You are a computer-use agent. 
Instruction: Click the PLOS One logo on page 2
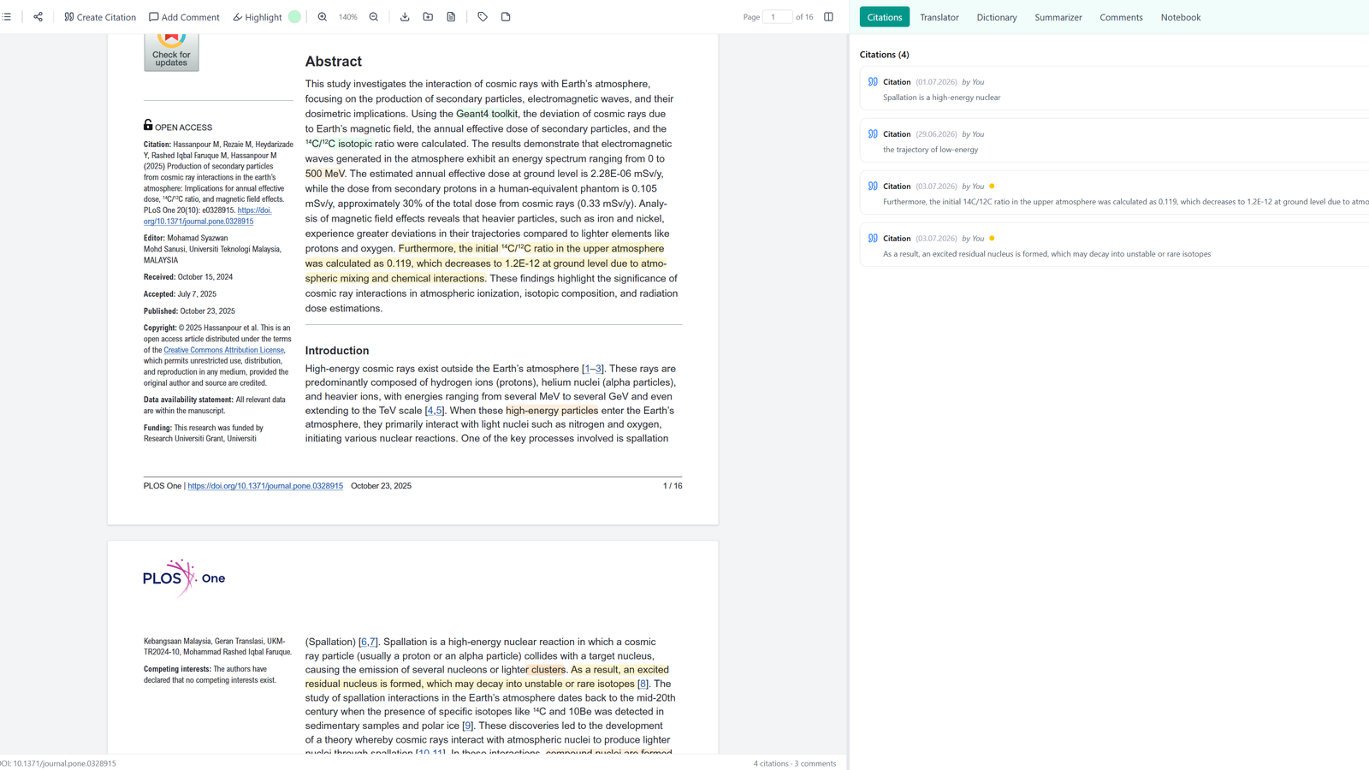(x=184, y=578)
